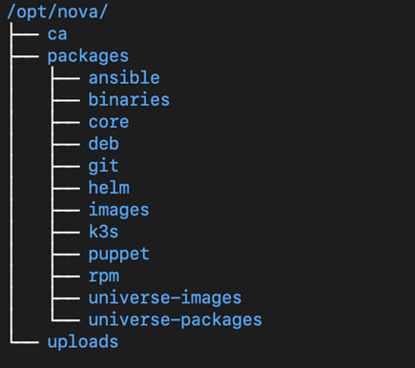Click the universe-packages entry
The height and width of the screenshot is (368, 415).
(x=176, y=320)
